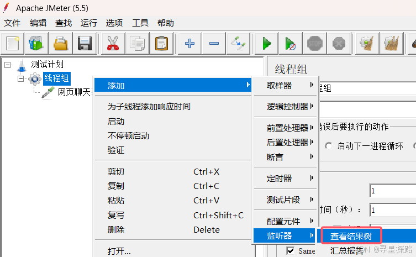Choose 剪切 in the context menu

[173, 172]
